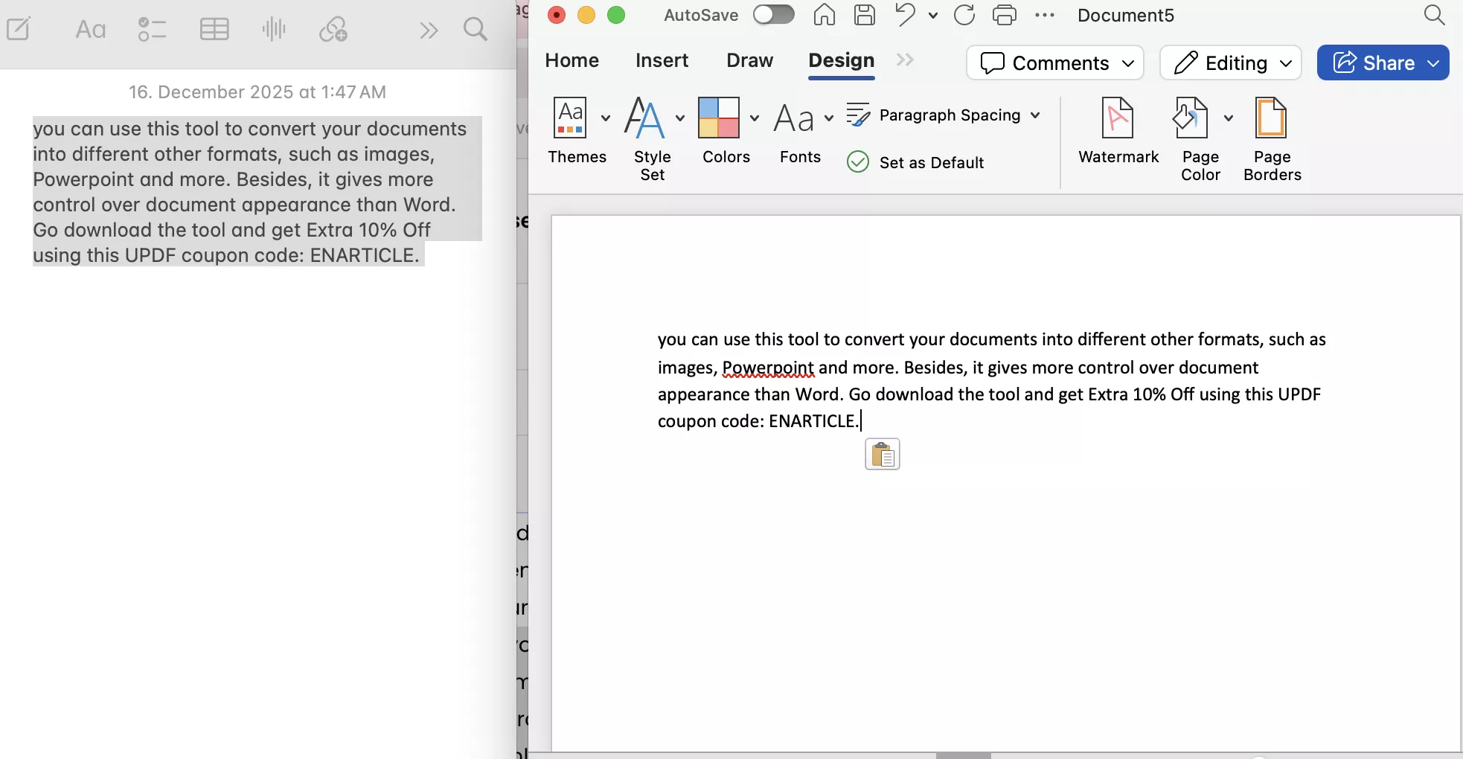Switch to the Insert tab
The image size is (1463, 759).
click(x=662, y=60)
